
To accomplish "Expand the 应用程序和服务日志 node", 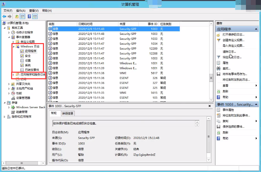I will click(13, 75).
